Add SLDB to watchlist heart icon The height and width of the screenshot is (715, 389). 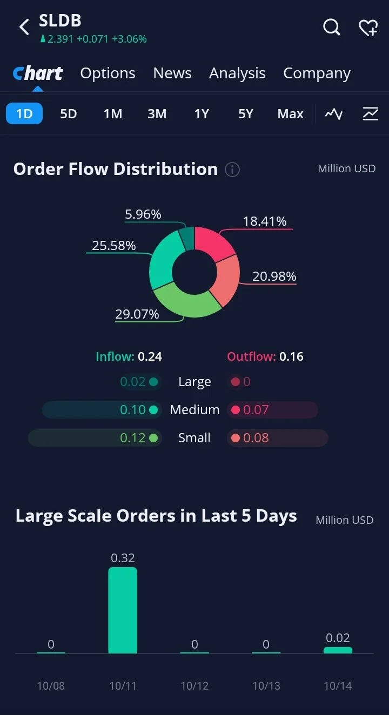(368, 27)
